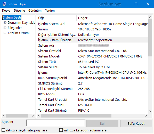
Task: Select the Ekli Denetleyici Sürümü row
Action: (x=93, y=89)
